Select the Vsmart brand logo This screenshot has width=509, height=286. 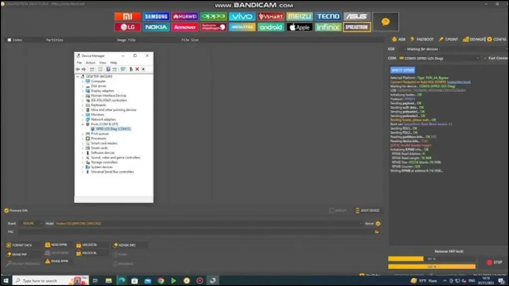point(271,16)
